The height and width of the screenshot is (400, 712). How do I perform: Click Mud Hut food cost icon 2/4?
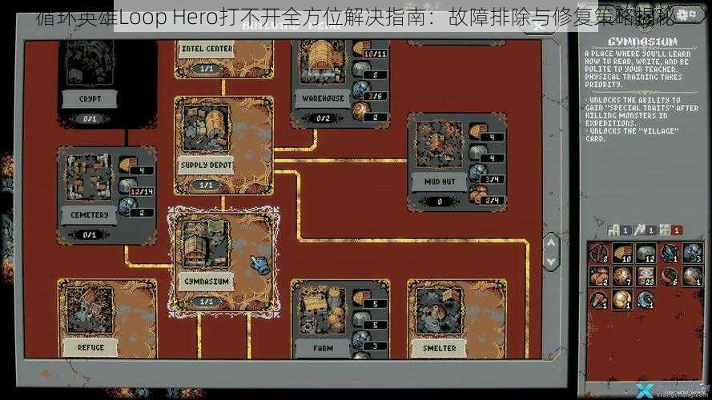[477, 195]
